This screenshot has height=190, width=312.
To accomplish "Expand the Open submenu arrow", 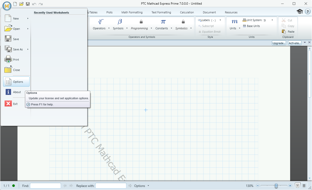I will [28, 29].
